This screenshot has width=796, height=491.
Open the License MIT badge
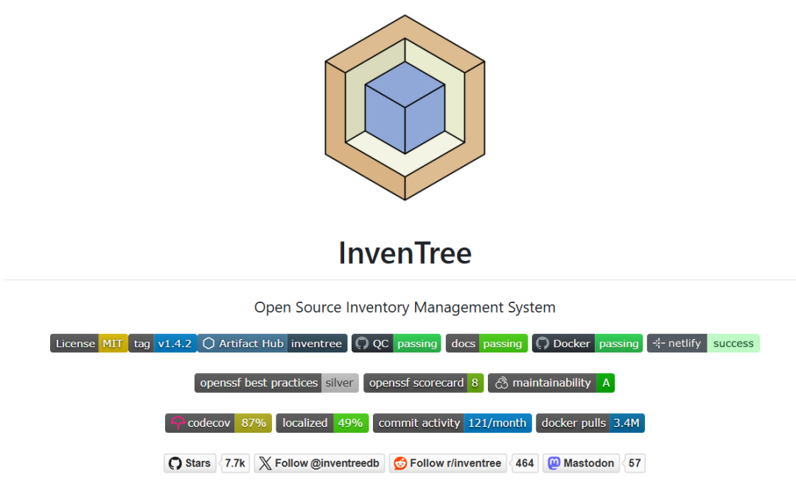click(89, 344)
